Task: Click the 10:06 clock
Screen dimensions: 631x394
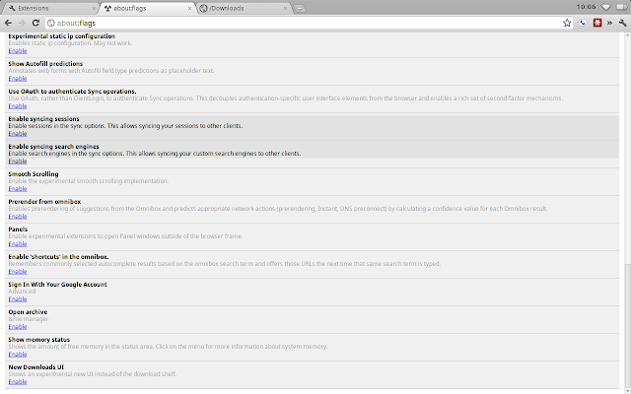Action: pyautogui.click(x=586, y=7)
